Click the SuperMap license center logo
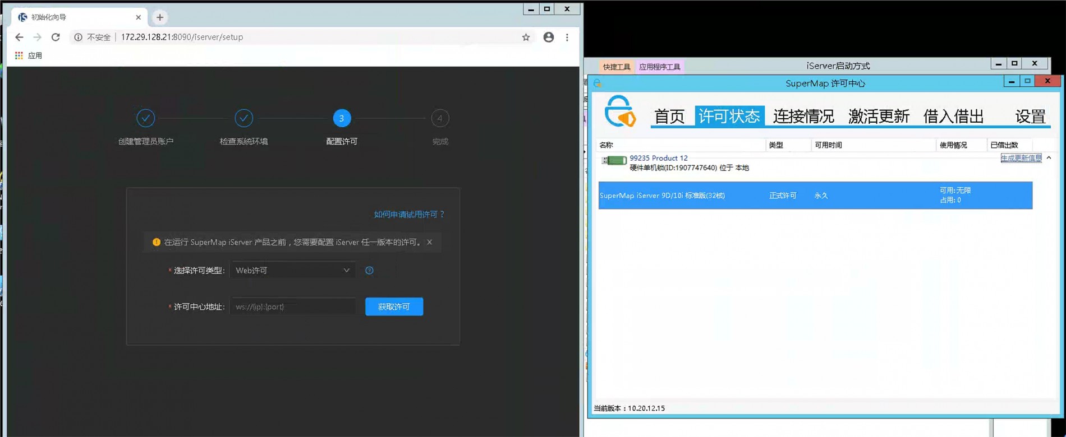This screenshot has width=1066, height=437. (620, 111)
